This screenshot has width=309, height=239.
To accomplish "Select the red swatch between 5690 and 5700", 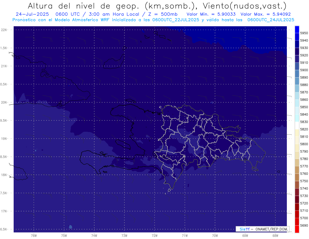I will click(x=297, y=221).
